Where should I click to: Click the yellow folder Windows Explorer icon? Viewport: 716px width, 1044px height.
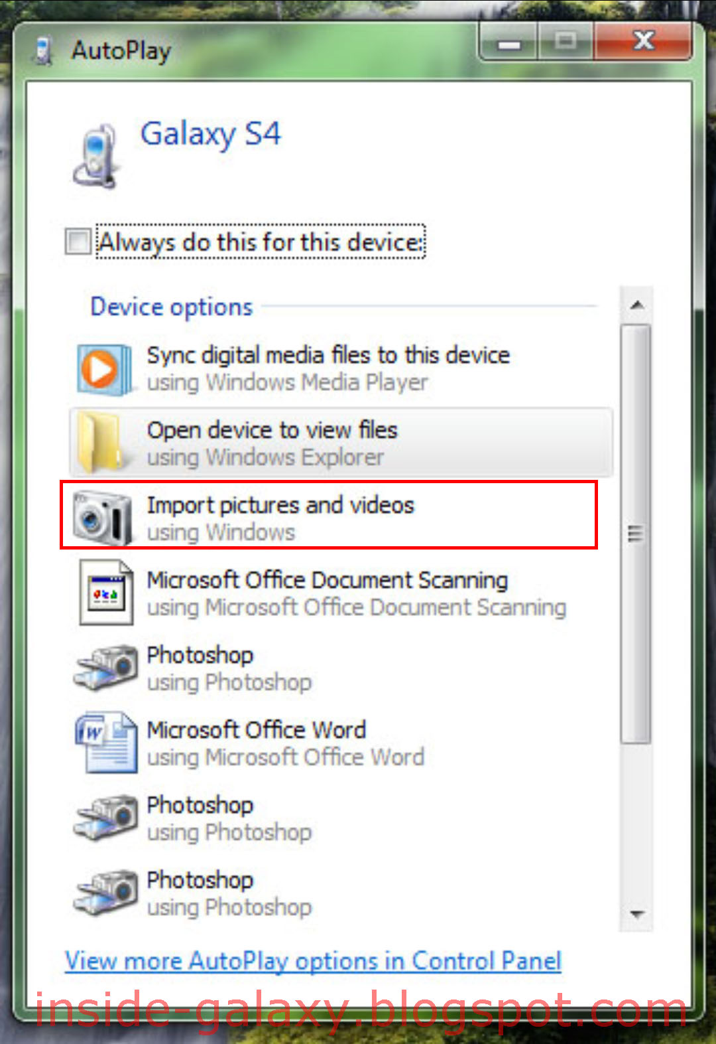(x=104, y=441)
